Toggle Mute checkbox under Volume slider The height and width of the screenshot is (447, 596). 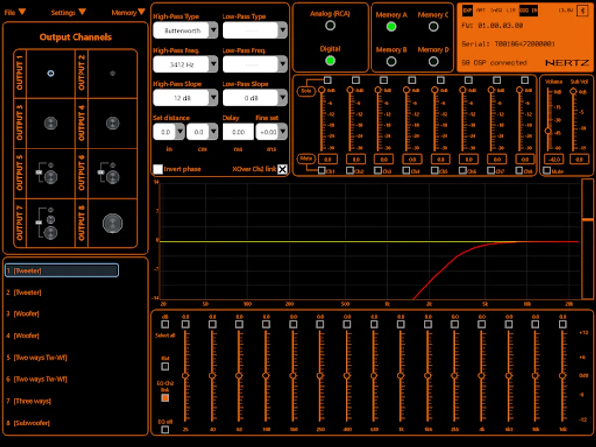pyautogui.click(x=547, y=170)
